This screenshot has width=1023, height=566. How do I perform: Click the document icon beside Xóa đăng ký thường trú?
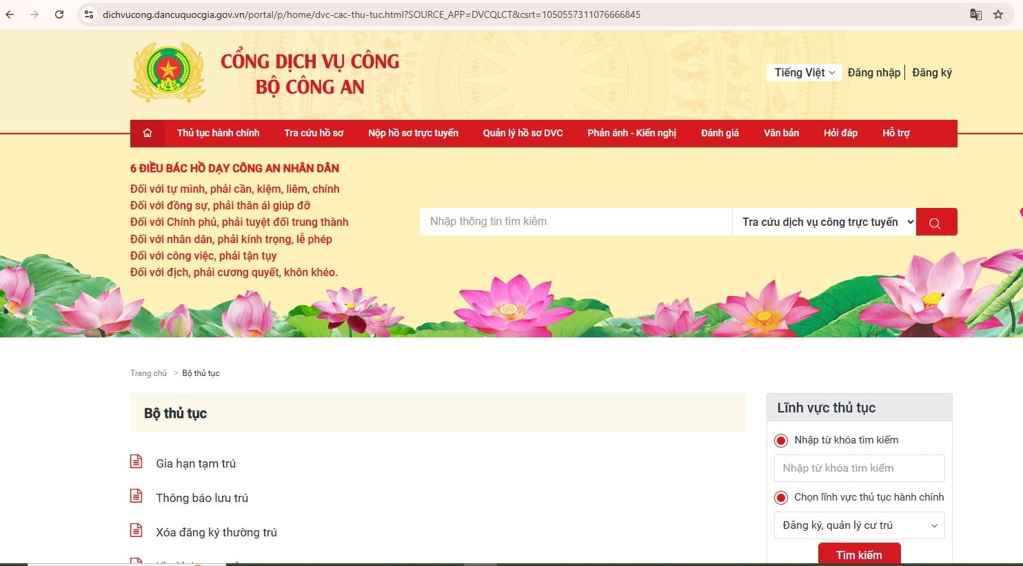136,530
